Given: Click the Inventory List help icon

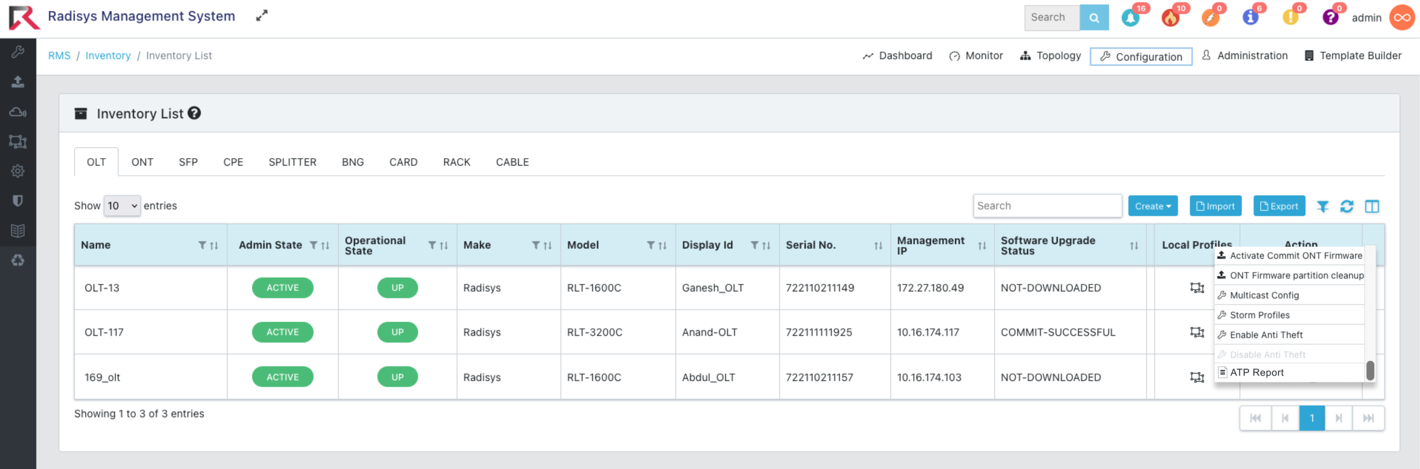Looking at the screenshot, I should (x=194, y=113).
